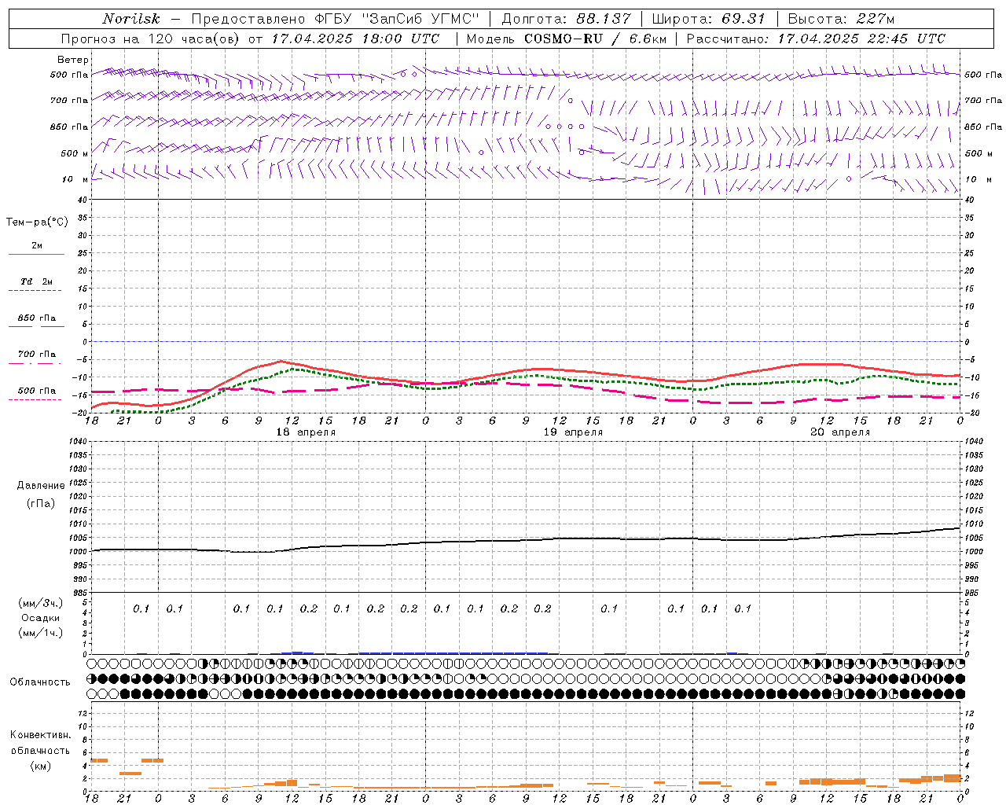
Task: Click the '(мм/1ч.)' precipitation unit label
Action: [x=41, y=633]
